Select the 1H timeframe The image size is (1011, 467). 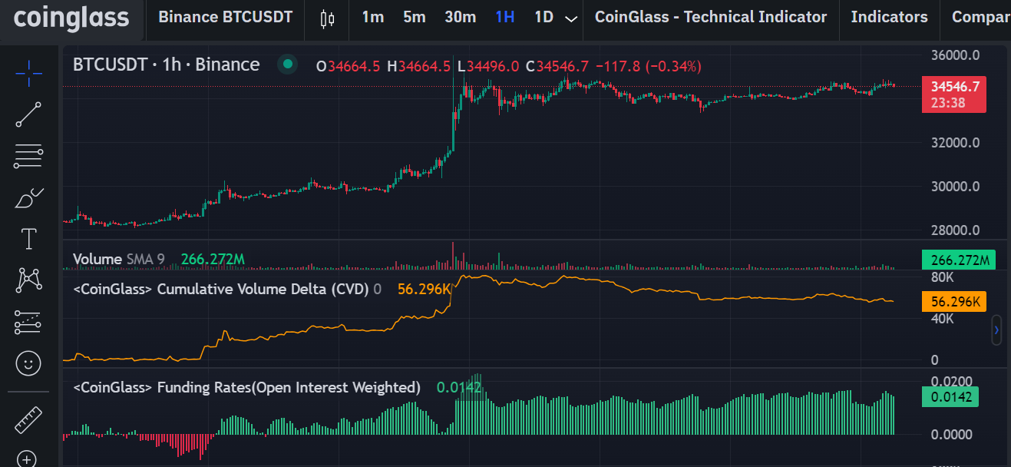(505, 17)
